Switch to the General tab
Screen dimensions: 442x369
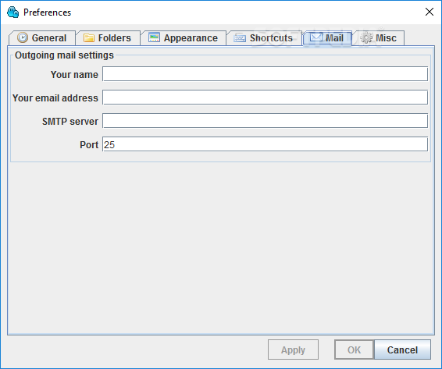(42, 37)
